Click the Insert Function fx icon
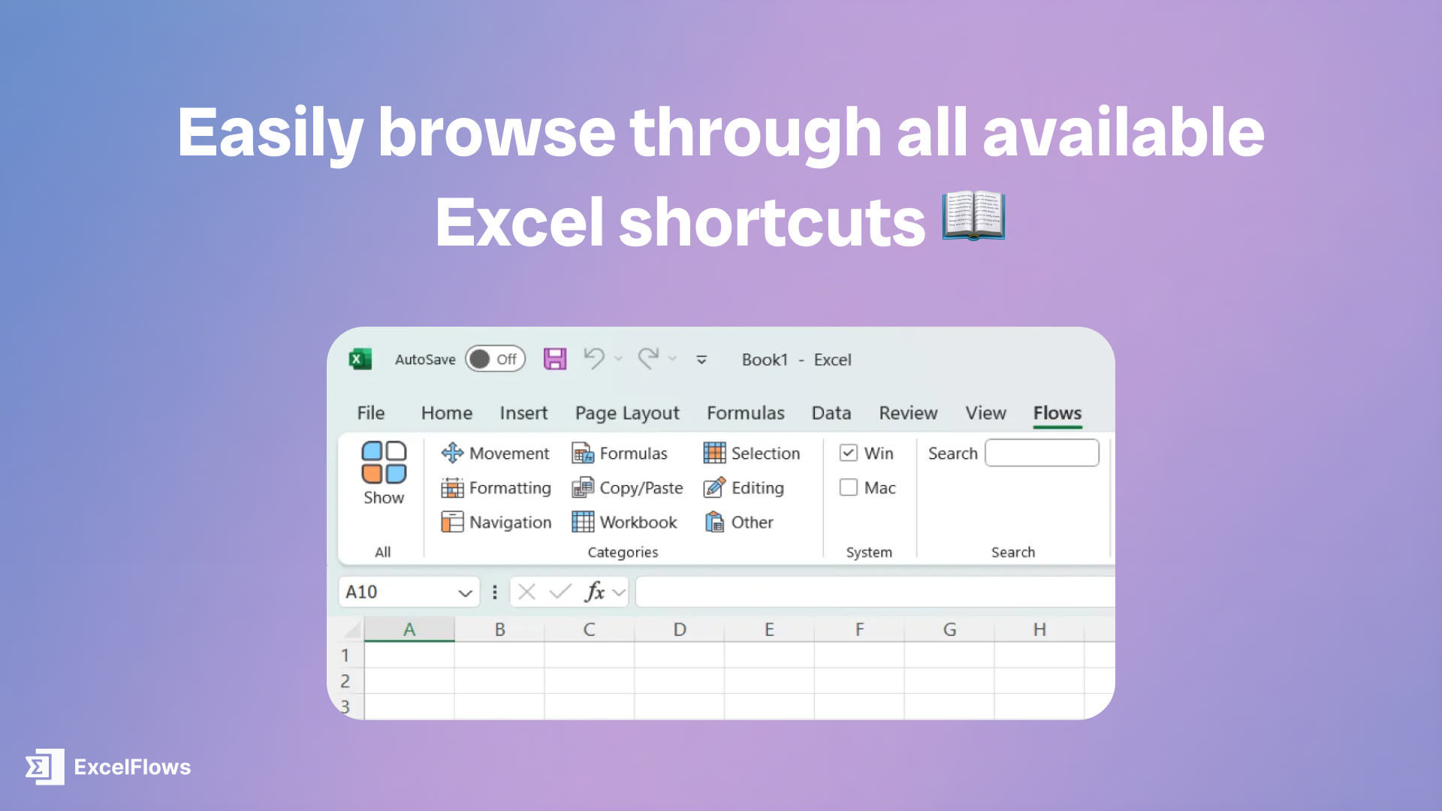Viewport: 1442px width, 811px height. 595,592
